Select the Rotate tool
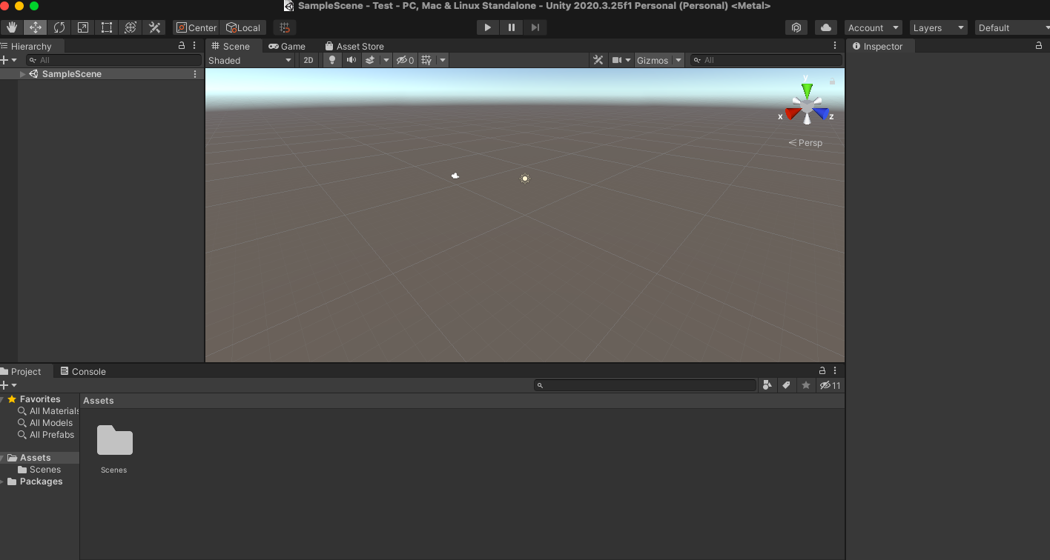 point(59,27)
